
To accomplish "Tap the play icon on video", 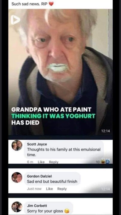I will click(16, 20).
